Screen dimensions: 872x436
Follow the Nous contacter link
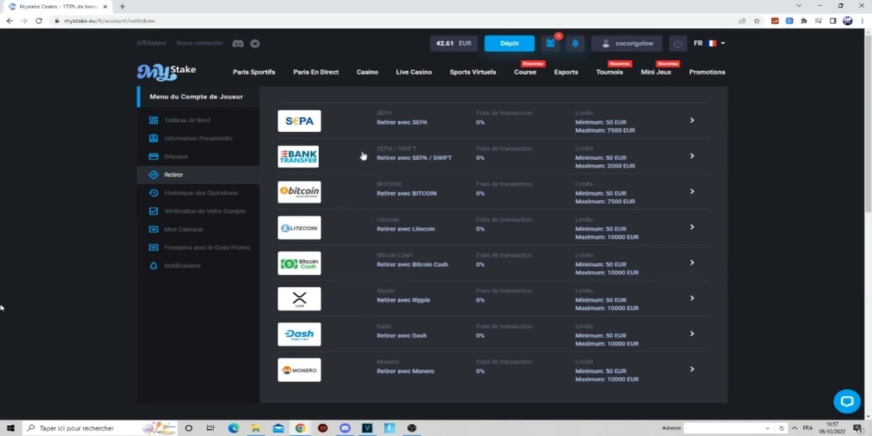(200, 43)
